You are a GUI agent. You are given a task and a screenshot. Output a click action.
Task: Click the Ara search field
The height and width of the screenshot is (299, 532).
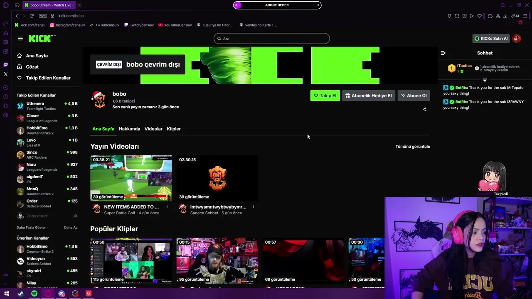pos(272,39)
